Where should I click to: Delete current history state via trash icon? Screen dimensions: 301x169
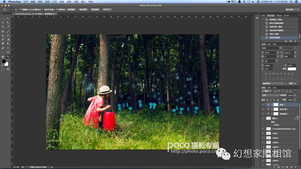click(x=295, y=41)
